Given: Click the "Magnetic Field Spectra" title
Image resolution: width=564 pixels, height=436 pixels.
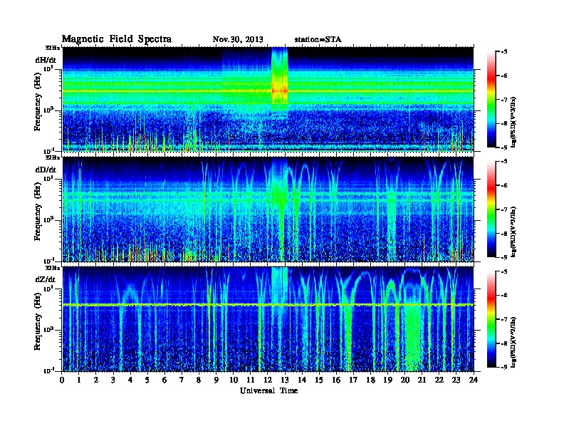Looking at the screenshot, I should [x=117, y=39].
